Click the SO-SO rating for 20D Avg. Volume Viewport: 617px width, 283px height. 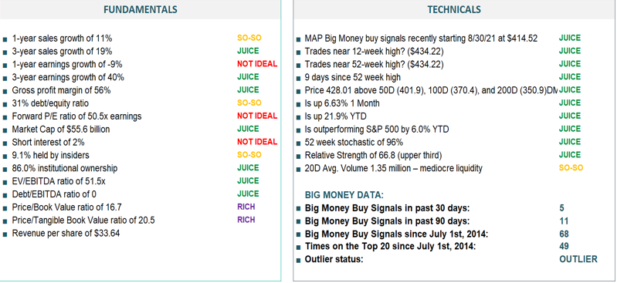pyautogui.click(x=571, y=168)
